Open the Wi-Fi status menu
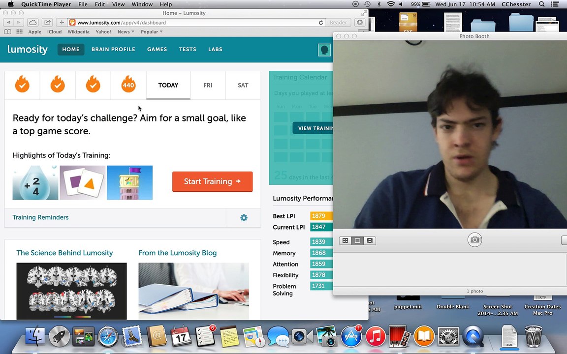Viewport: 567px width, 354px height. tap(390, 4)
